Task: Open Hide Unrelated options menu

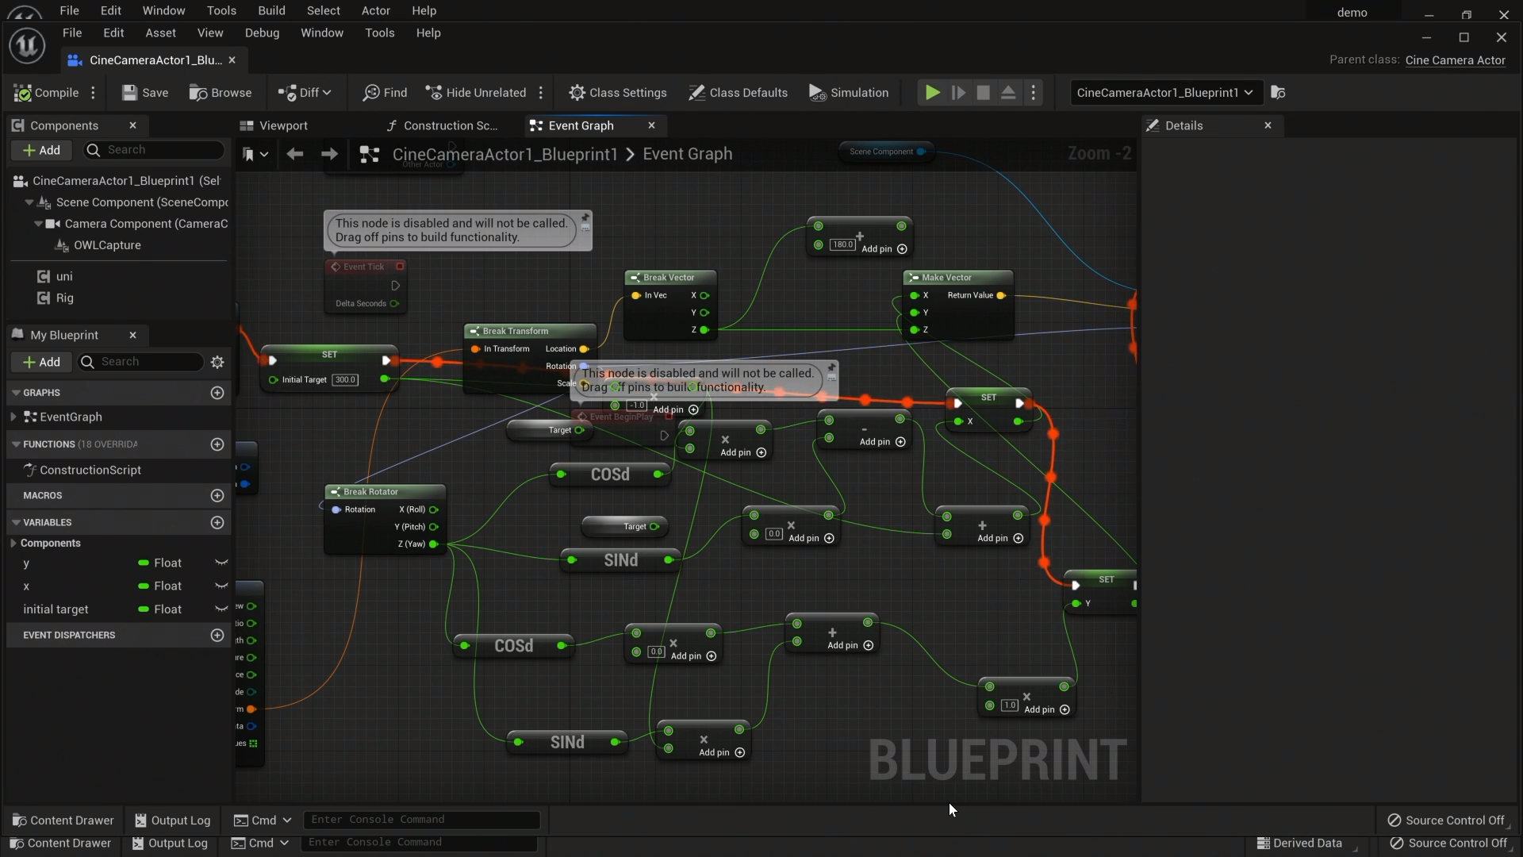Action: [x=541, y=93]
